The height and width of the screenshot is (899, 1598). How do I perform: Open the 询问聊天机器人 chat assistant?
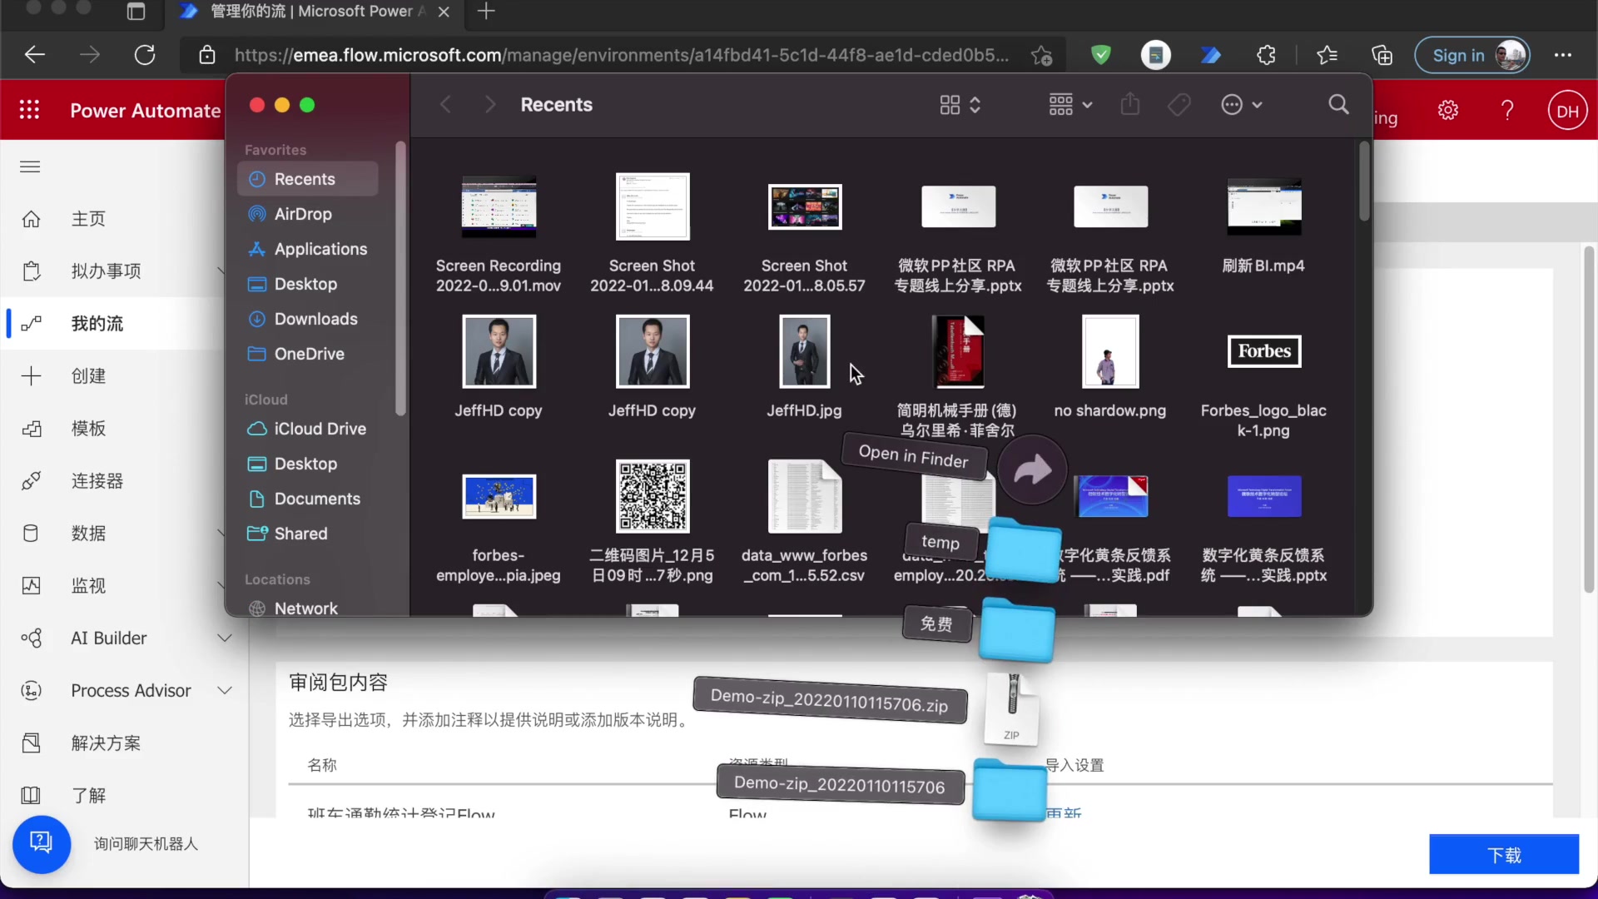coord(42,843)
